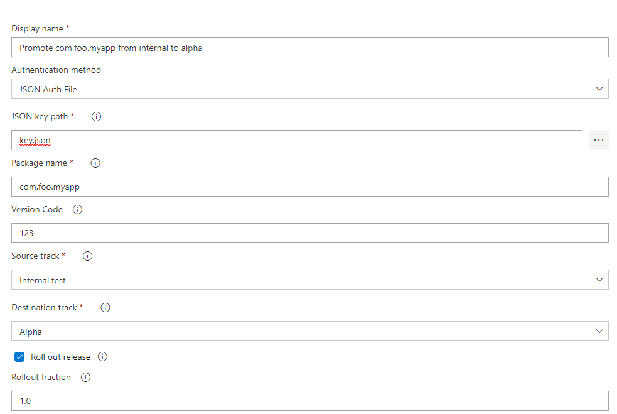This screenshot has height=414, width=617.
Task: Click Rollout fraction info icon
Action: (x=85, y=378)
